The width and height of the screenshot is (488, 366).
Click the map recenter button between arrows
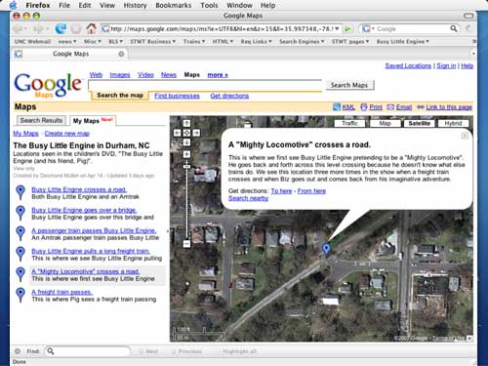pyautogui.click(x=186, y=133)
